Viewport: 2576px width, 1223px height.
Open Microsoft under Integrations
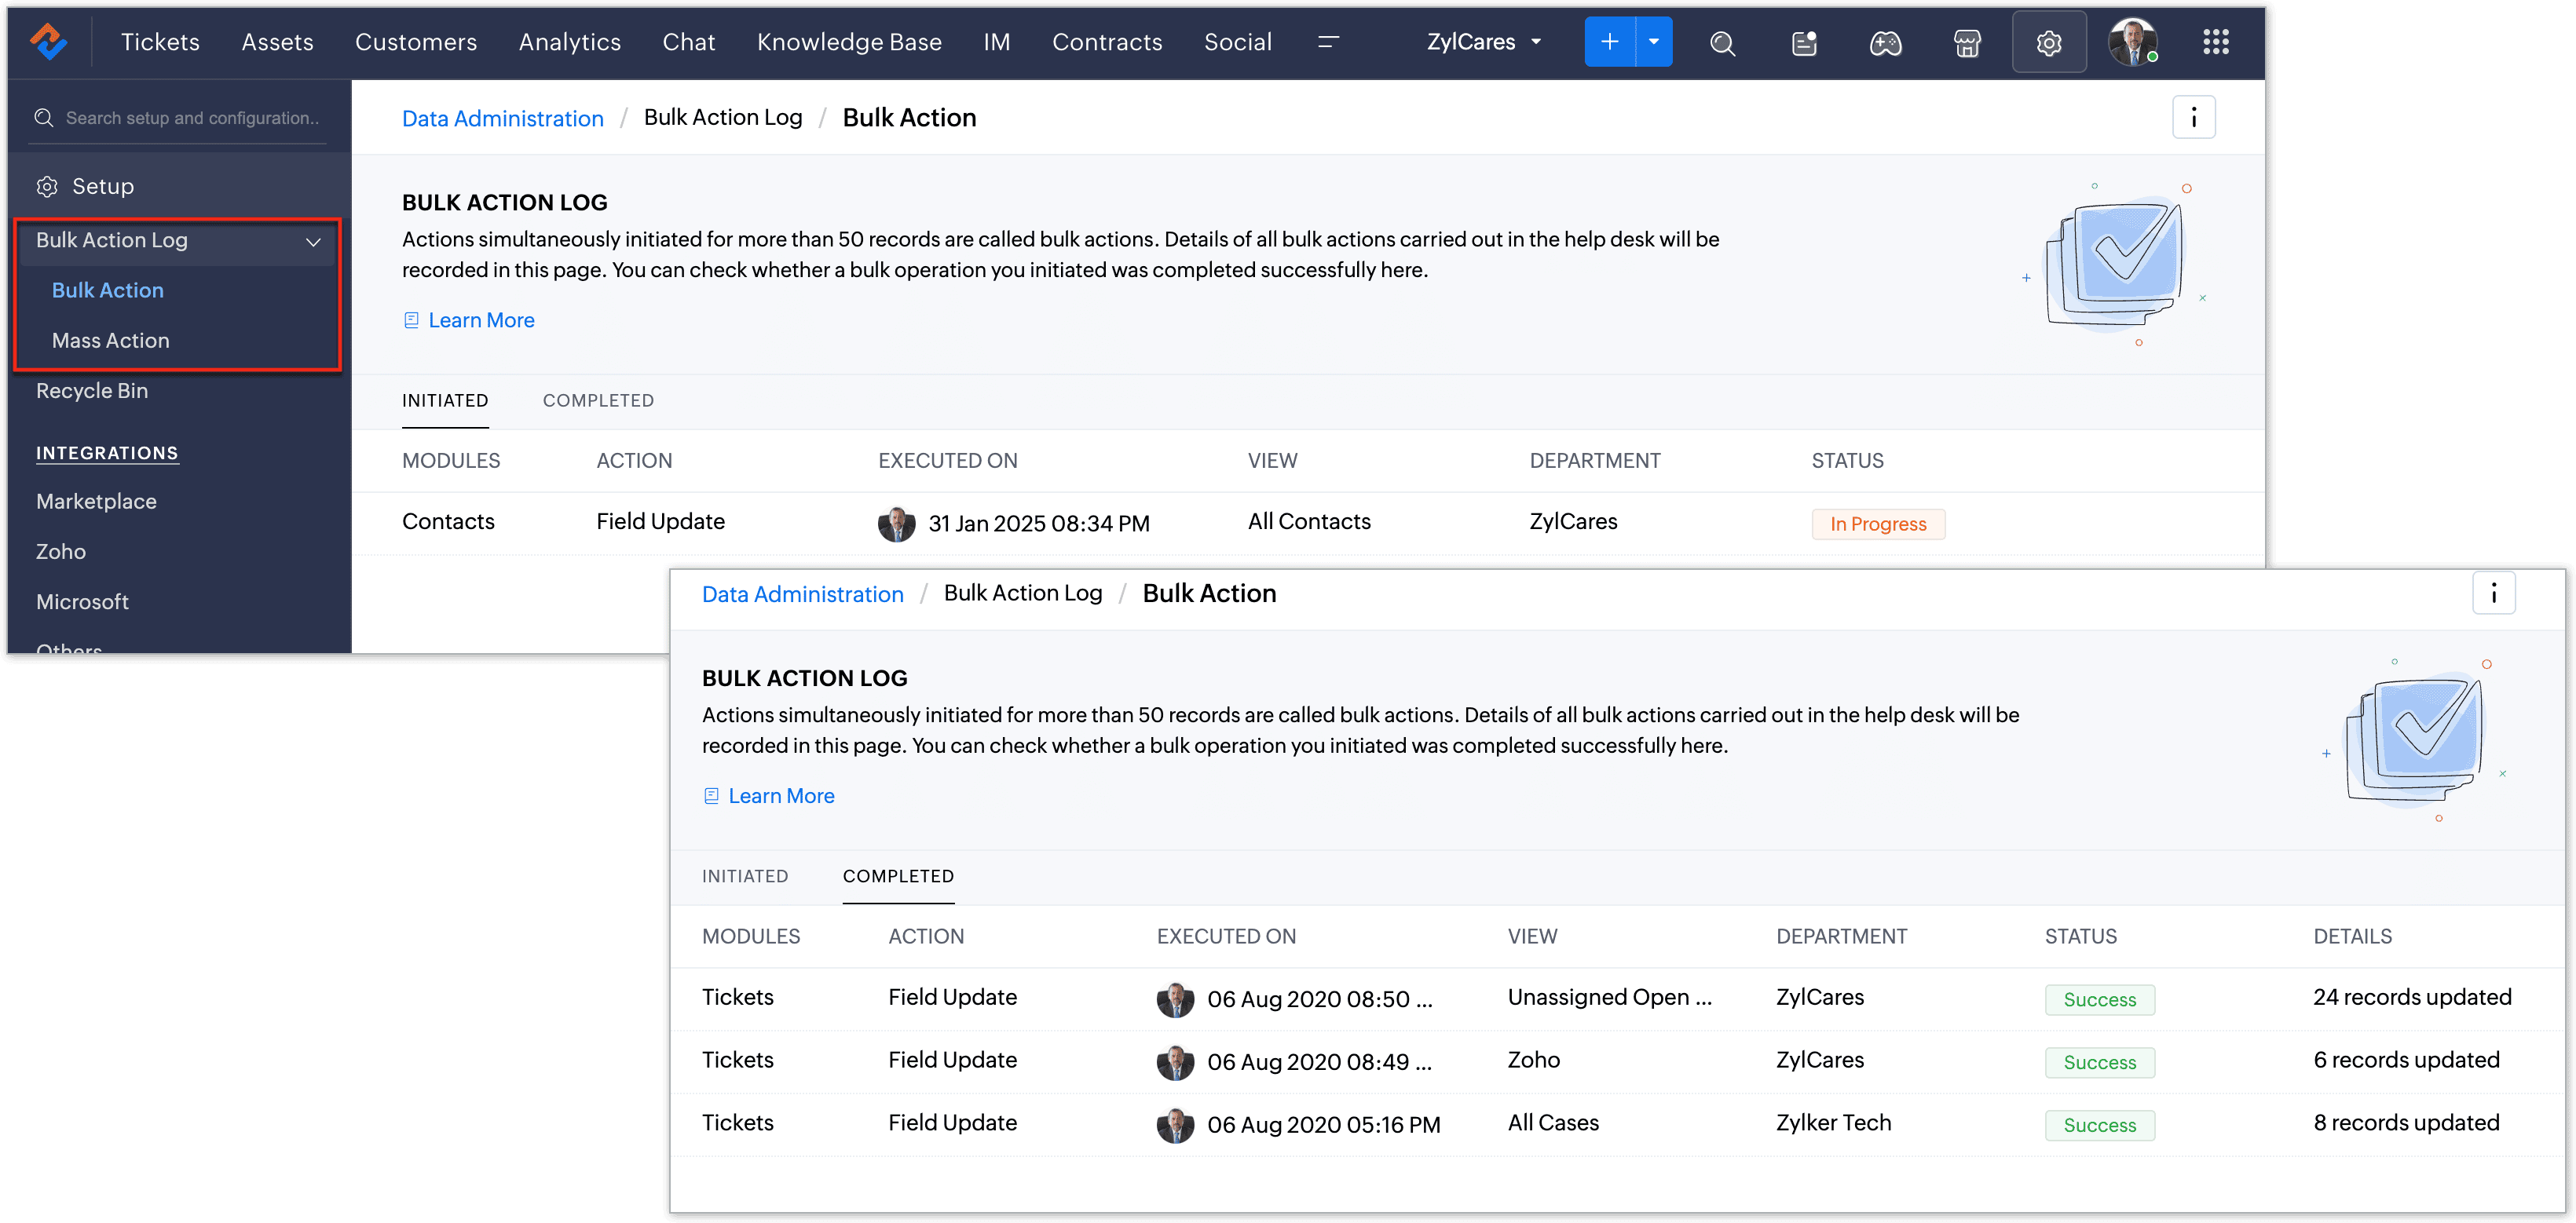(x=82, y=601)
